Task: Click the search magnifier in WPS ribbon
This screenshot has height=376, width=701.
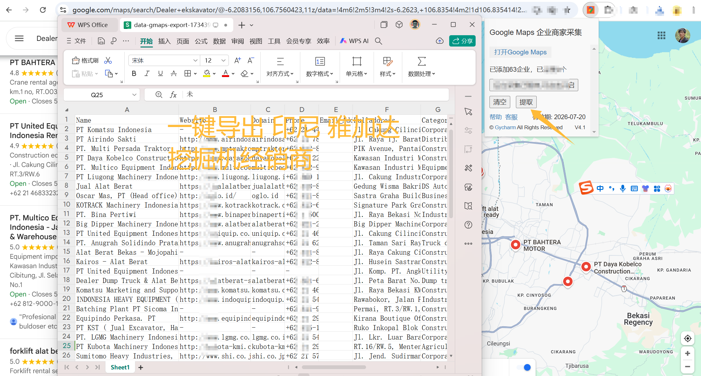Action: tap(379, 41)
